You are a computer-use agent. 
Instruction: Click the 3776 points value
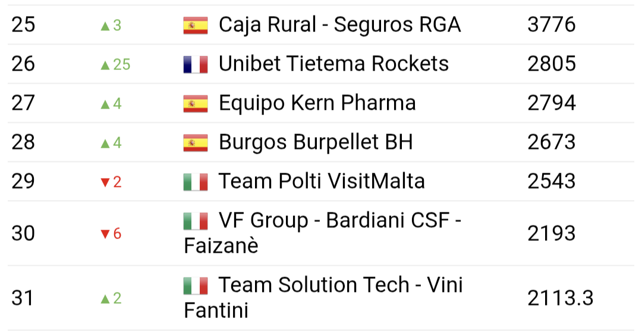551,25
